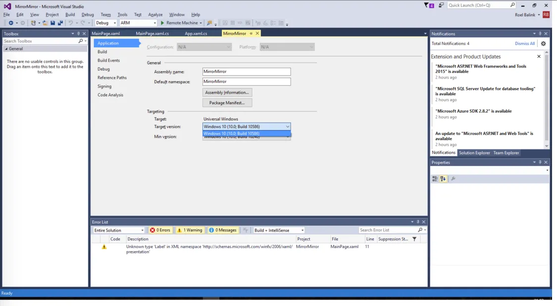Switch to App.xaml.cs tab
557x306 pixels.
click(x=196, y=33)
